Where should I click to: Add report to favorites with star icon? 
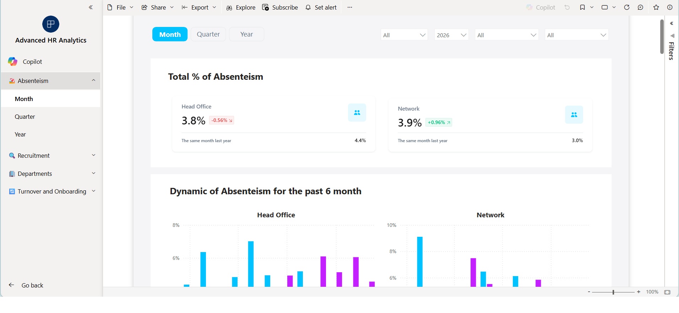tap(656, 7)
